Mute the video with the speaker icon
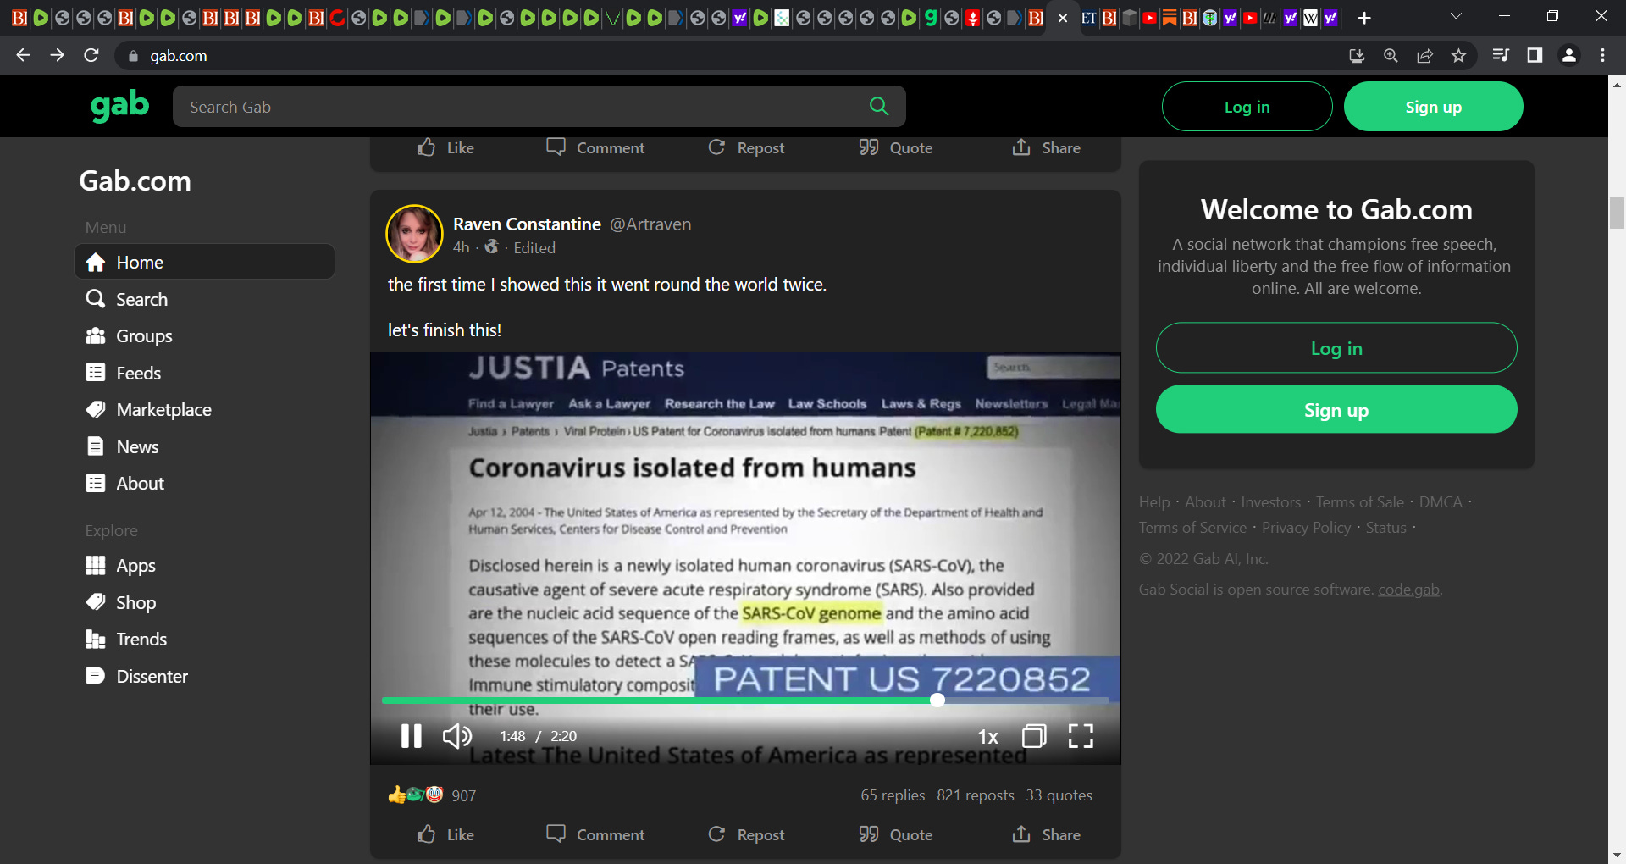This screenshot has height=864, width=1626. point(457,736)
